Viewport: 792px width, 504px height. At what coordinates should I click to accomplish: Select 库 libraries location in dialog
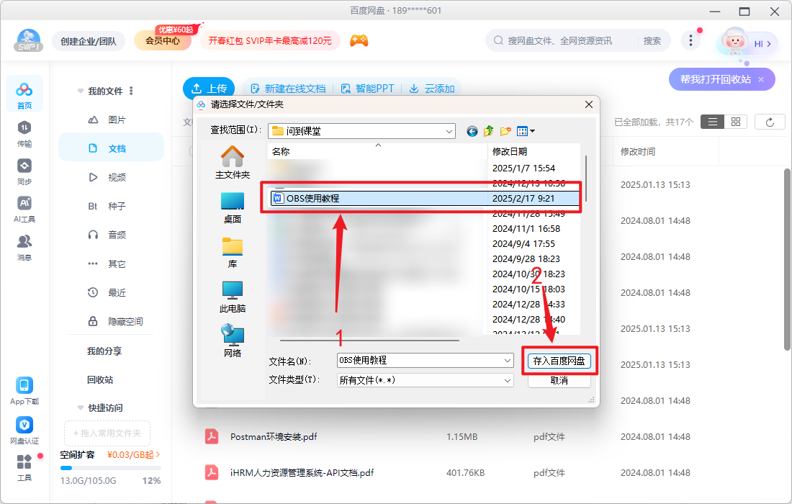pos(233,253)
